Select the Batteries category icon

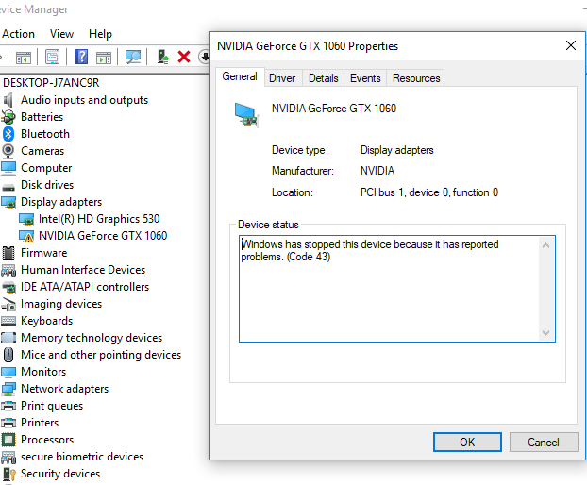(x=8, y=117)
